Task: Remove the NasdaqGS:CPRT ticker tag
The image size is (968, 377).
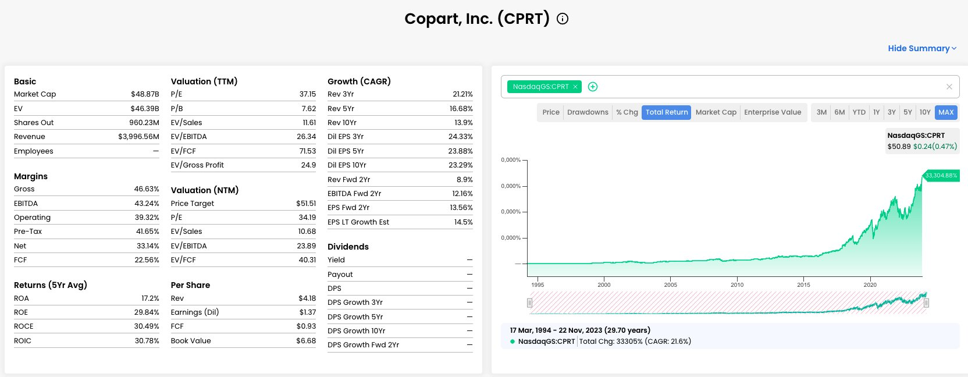Action: coord(575,87)
